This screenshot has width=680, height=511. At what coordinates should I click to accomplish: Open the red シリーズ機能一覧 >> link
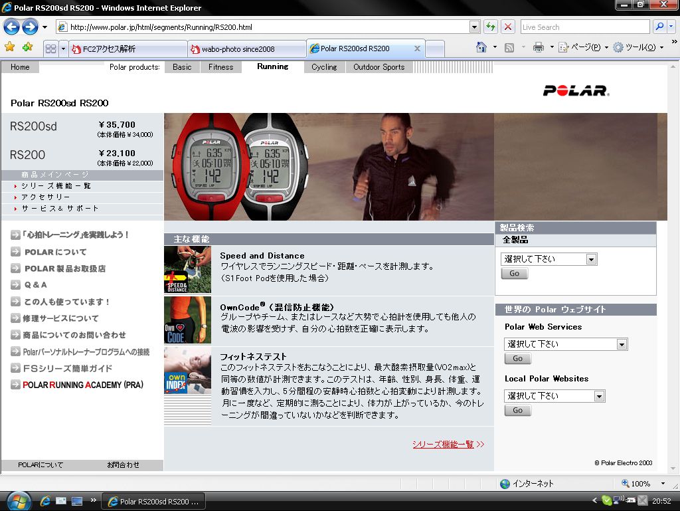(448, 444)
